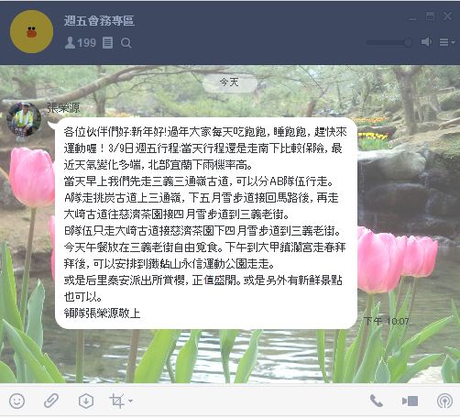The width and height of the screenshot is (460, 418).
Task: Open the chat hamburger menu dropdown
Action: coord(447,42)
